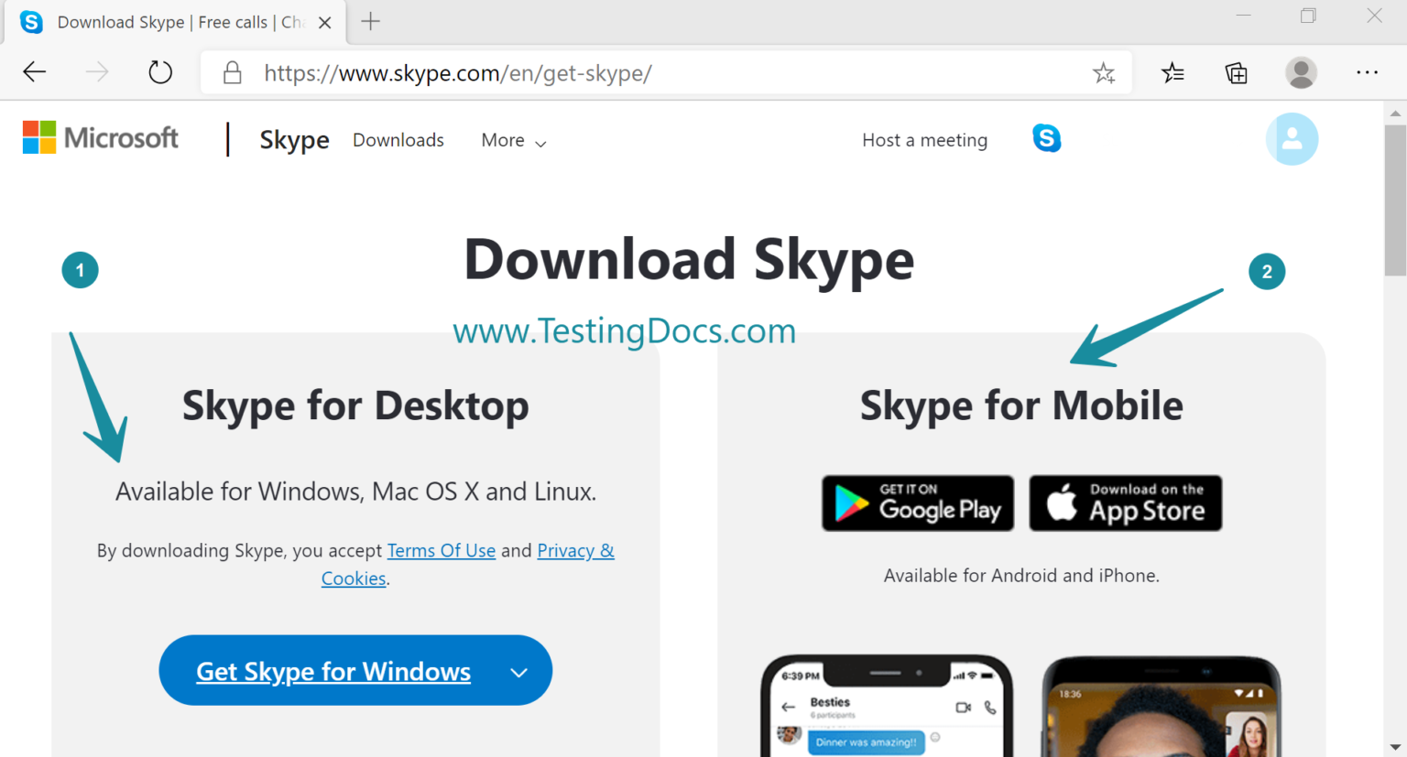Click the Get it on Google Play badge
1407x757 pixels.
tap(917, 503)
